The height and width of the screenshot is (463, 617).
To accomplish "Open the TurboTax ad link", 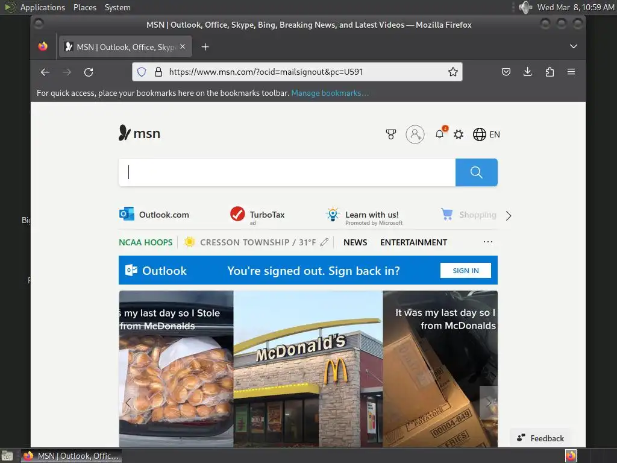I will click(257, 215).
